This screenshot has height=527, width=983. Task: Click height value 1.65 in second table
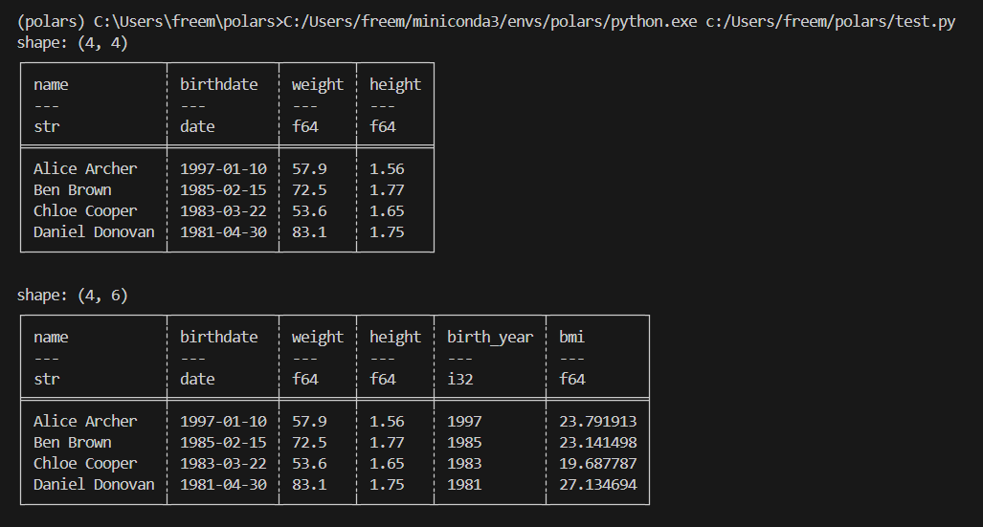387,464
